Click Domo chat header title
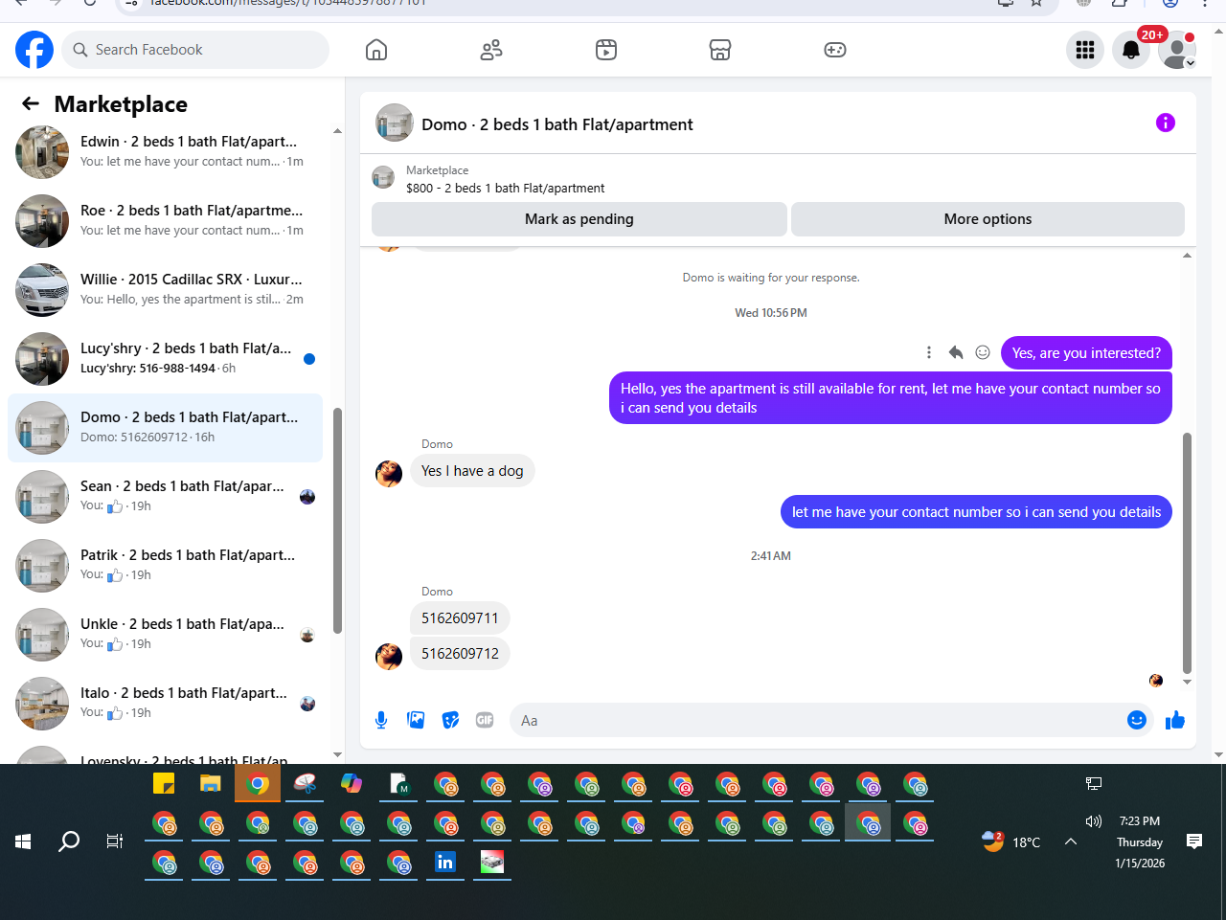The image size is (1226, 920). pyautogui.click(x=557, y=124)
